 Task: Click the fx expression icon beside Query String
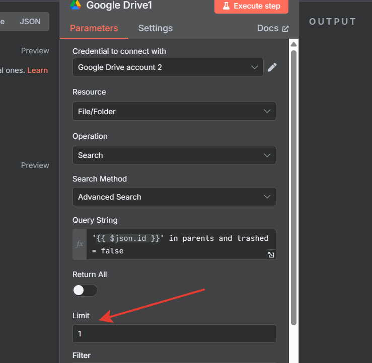pos(80,244)
